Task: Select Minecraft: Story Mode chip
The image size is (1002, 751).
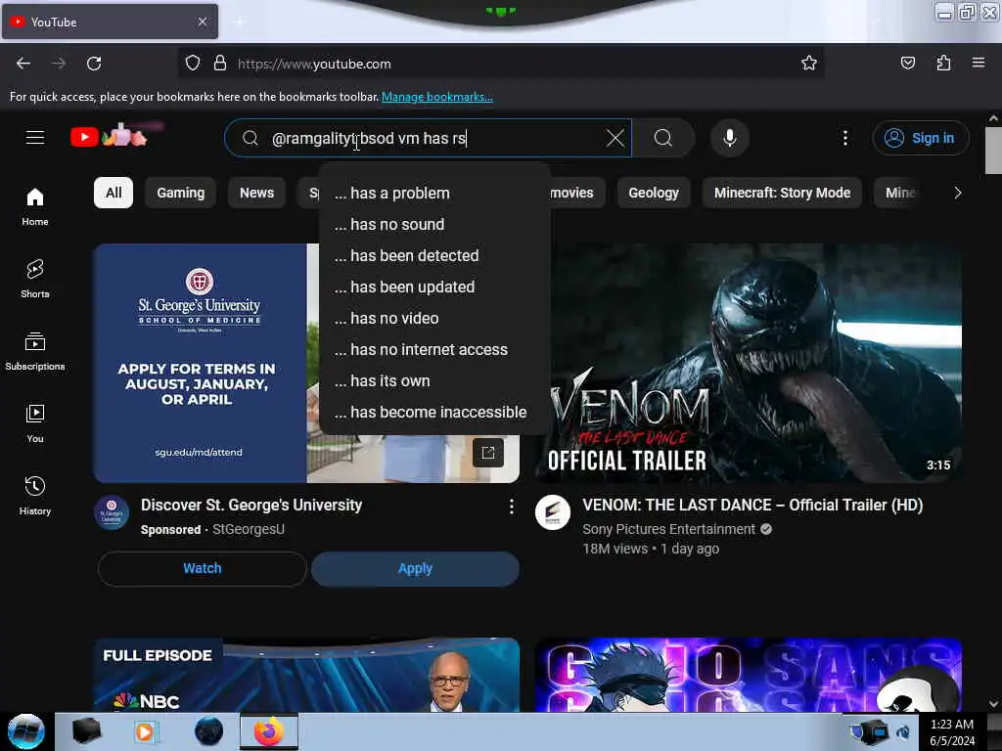Action: [782, 193]
